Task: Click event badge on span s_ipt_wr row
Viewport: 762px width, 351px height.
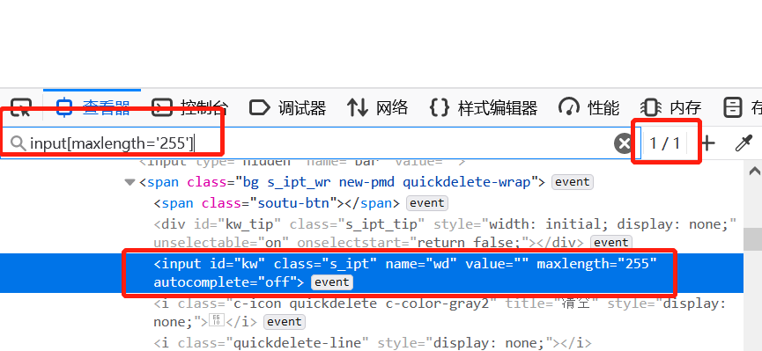Action: click(573, 182)
